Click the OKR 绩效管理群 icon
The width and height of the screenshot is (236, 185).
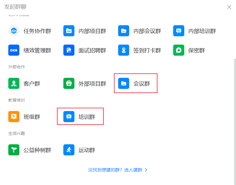14,50
